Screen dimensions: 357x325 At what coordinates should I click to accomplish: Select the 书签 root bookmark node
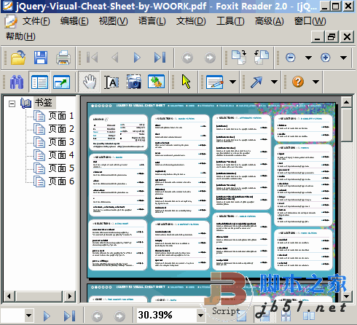tap(44, 103)
